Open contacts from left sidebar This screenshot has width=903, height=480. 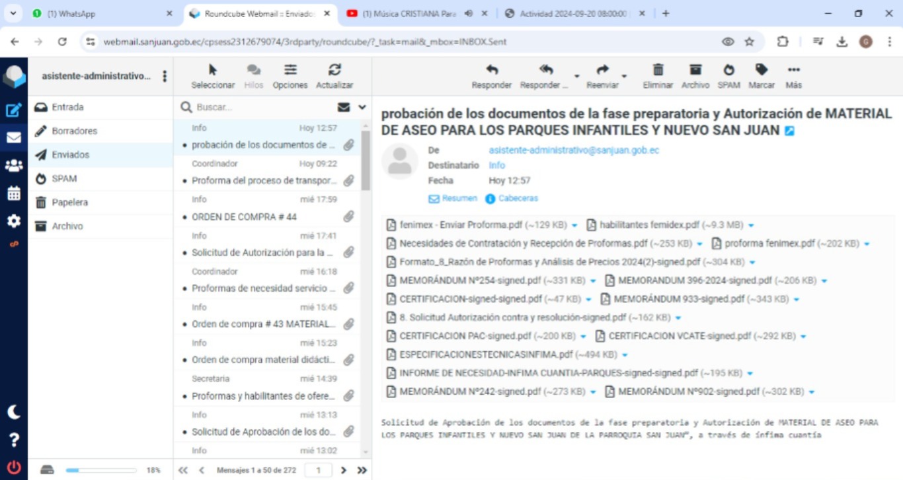click(x=13, y=166)
